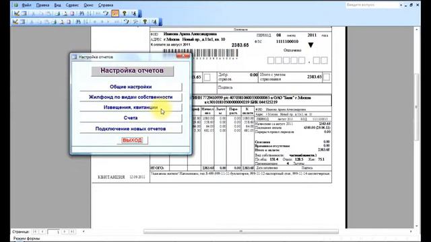
Task: Click the 'Настройка отчетов' dialog heading
Action: pyautogui.click(x=132, y=71)
